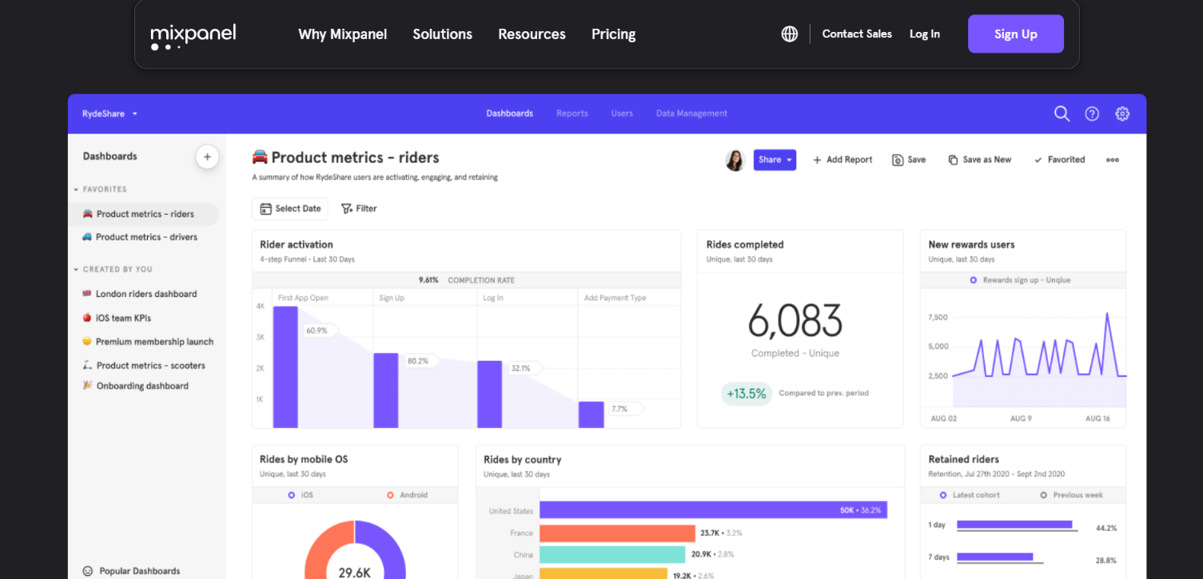Open the language globe selector

point(790,34)
